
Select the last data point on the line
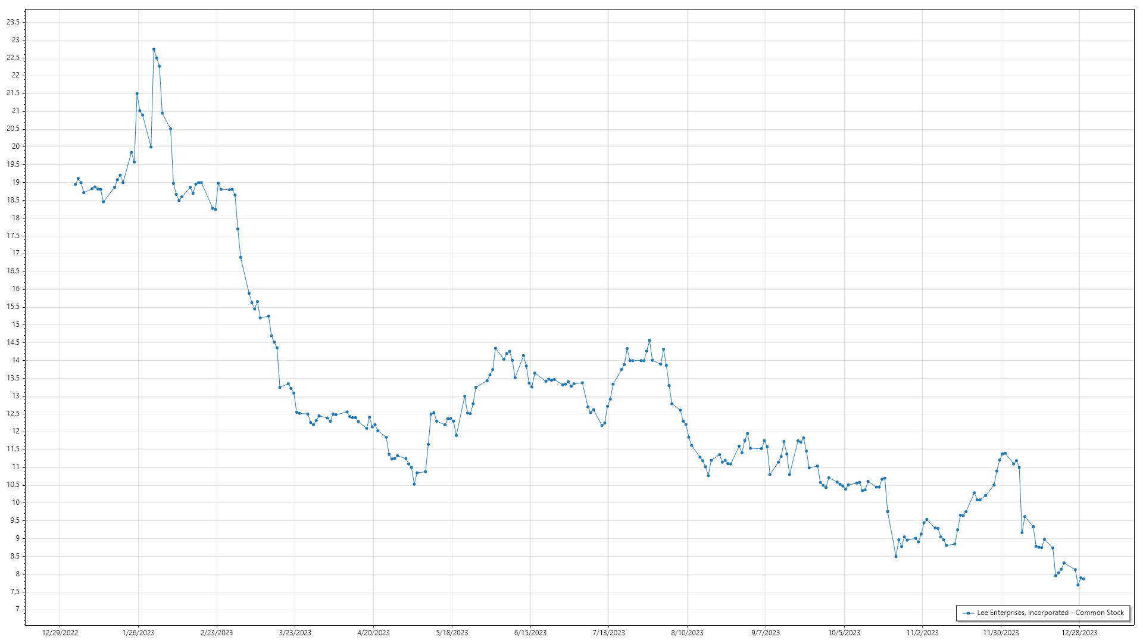click(1083, 579)
